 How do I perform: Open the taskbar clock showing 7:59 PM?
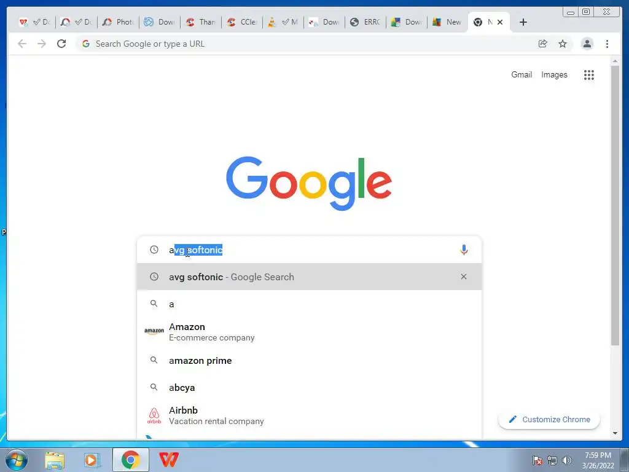[598, 460]
